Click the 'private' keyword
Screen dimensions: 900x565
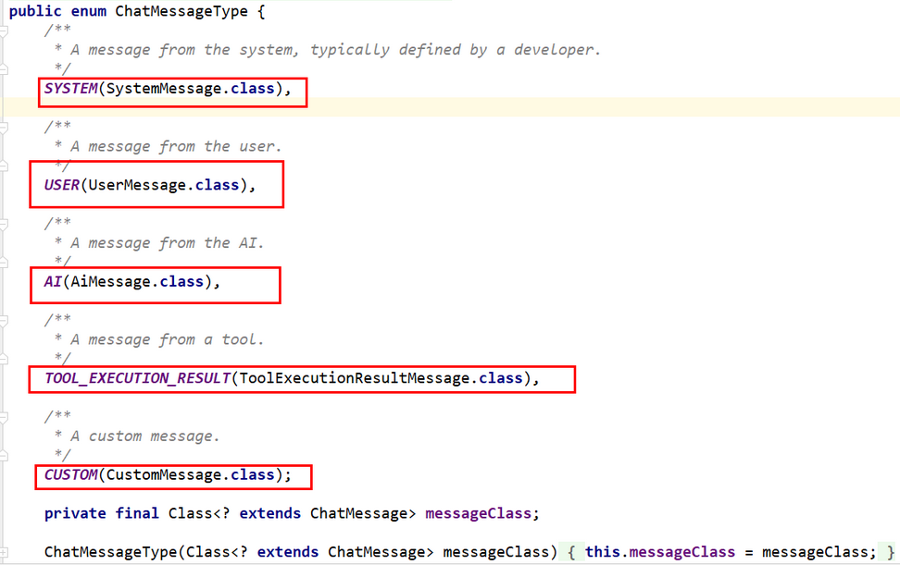click(75, 513)
